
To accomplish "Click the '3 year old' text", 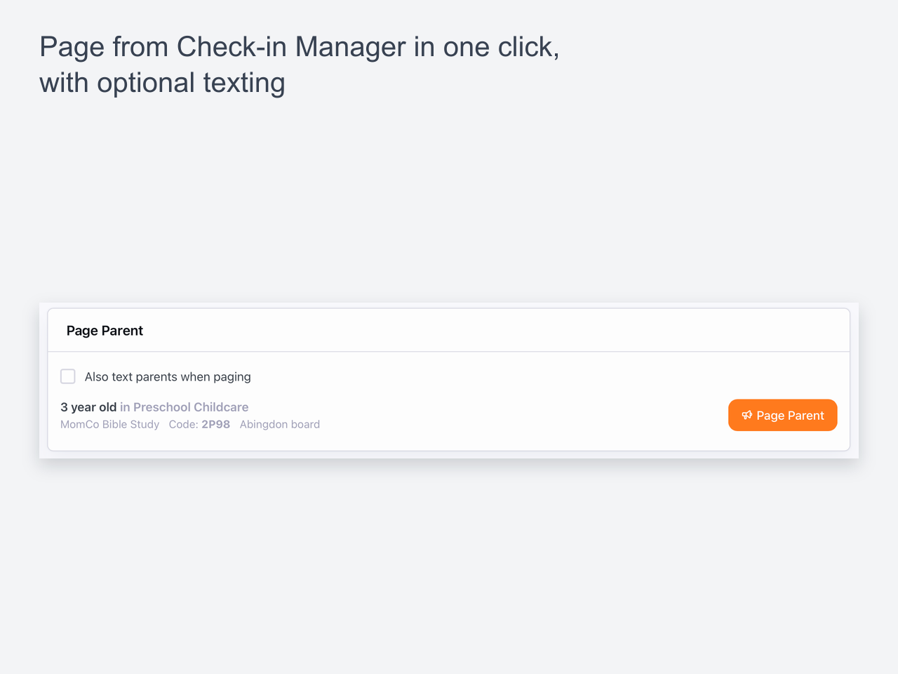I will click(88, 407).
